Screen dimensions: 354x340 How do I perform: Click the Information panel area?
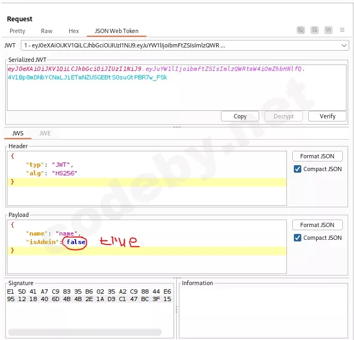coord(264,312)
